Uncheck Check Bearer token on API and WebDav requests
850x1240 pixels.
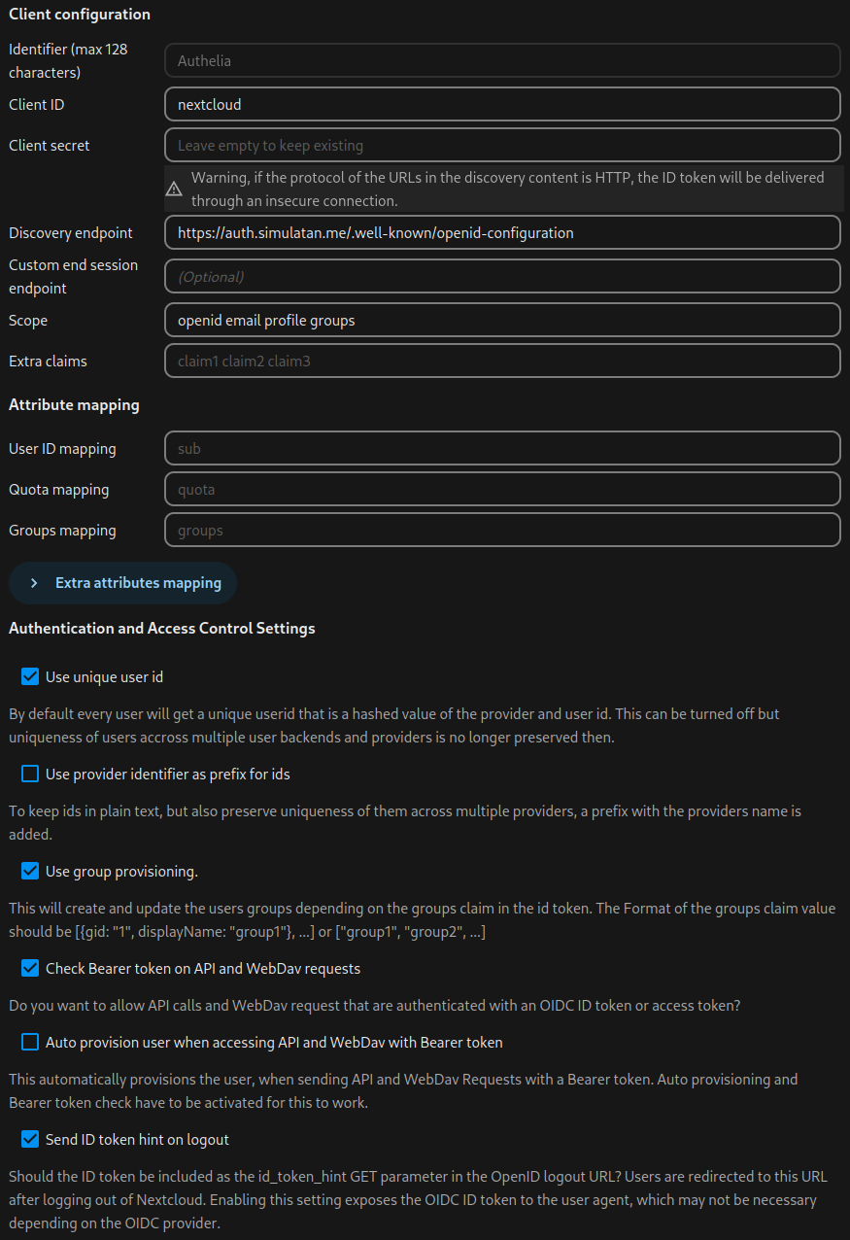coord(29,968)
